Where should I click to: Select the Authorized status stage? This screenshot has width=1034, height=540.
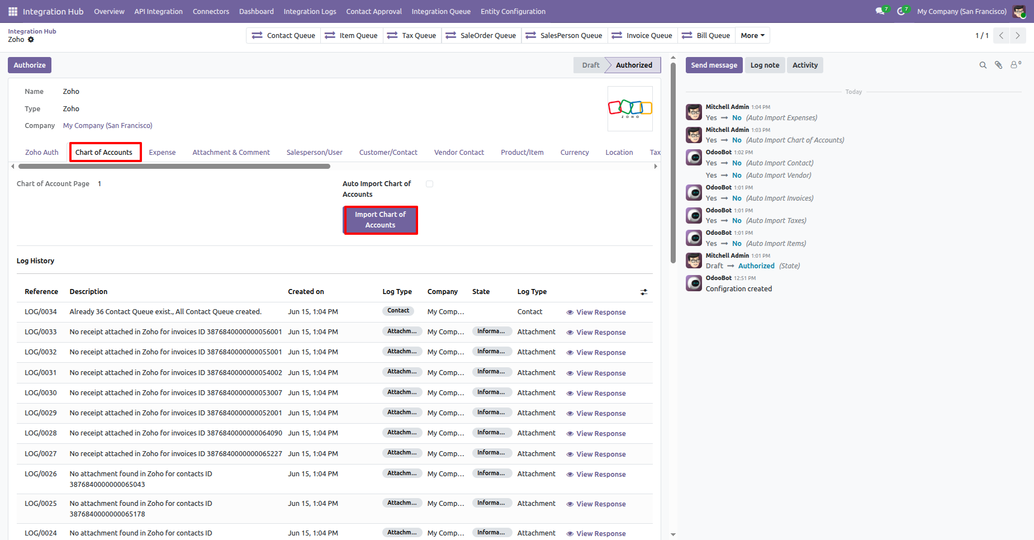[634, 65]
